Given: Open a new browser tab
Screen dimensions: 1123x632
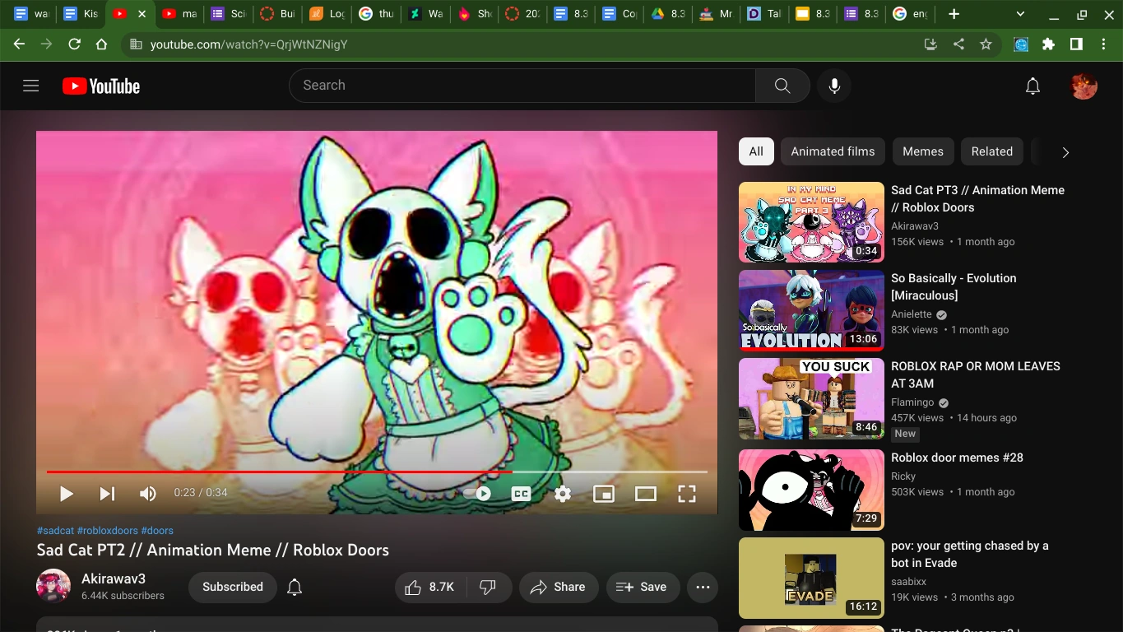Looking at the screenshot, I should pos(954,14).
